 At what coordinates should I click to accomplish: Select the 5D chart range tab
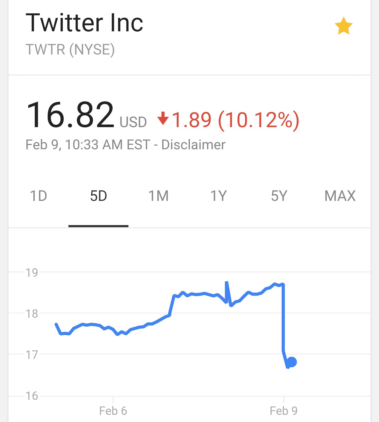(x=98, y=196)
